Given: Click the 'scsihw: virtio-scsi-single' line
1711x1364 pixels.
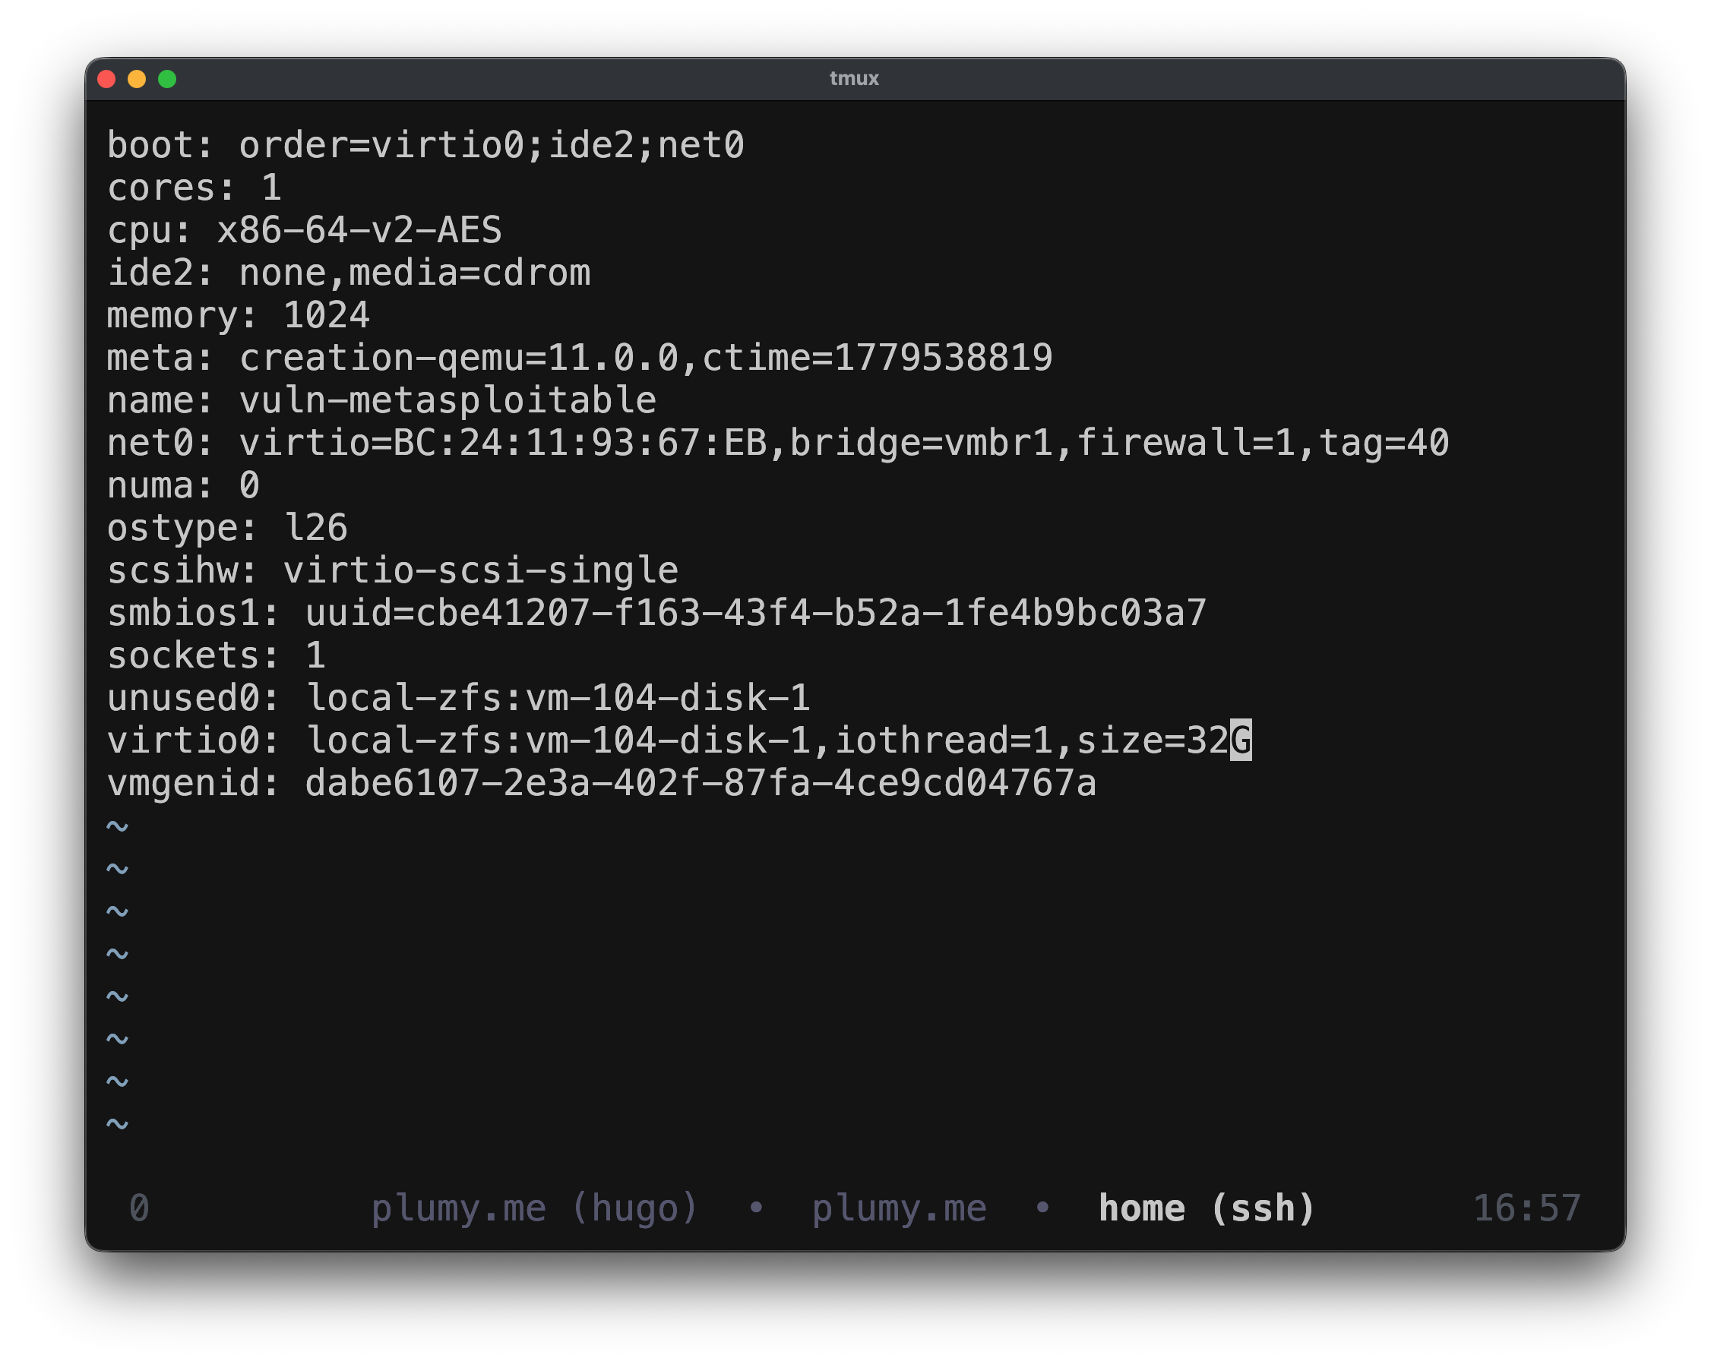Looking at the screenshot, I should click(393, 570).
